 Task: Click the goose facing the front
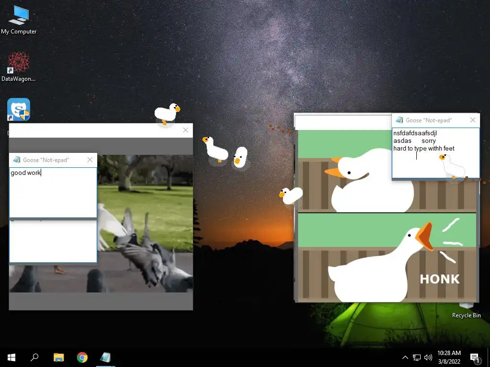(240, 158)
